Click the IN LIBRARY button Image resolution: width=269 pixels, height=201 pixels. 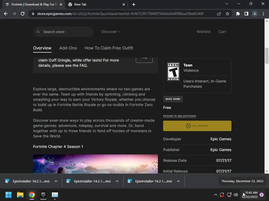coord(197,126)
